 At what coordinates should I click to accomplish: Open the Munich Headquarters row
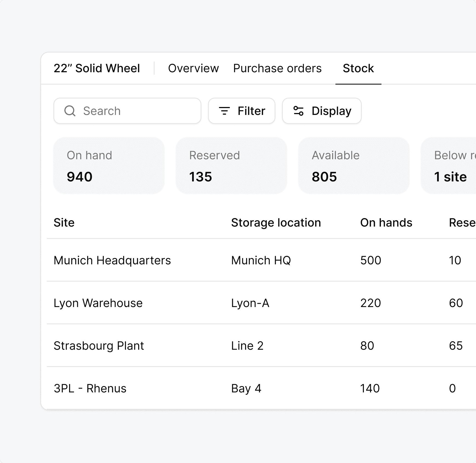point(261,260)
